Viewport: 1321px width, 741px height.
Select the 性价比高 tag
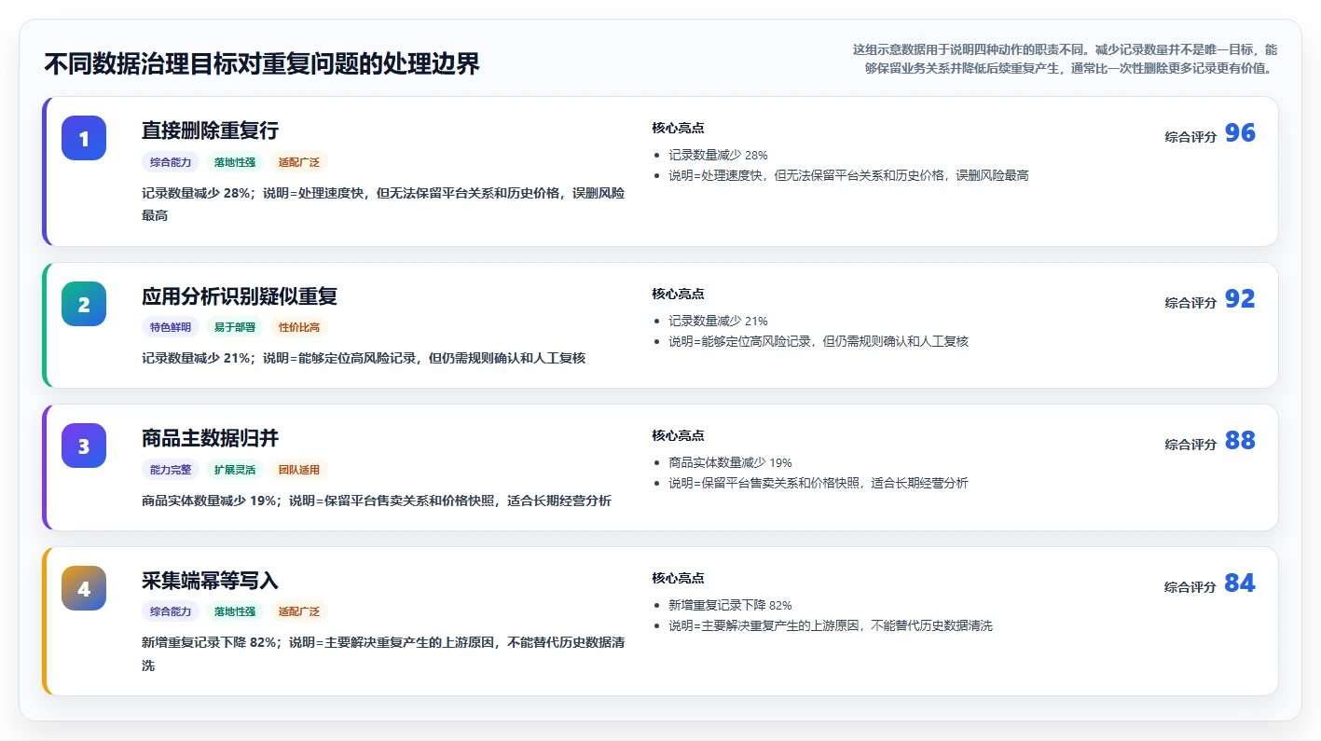pyautogui.click(x=299, y=327)
